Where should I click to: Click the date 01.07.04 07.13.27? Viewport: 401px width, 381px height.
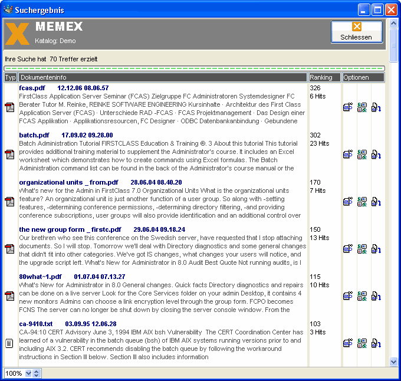click(x=100, y=277)
